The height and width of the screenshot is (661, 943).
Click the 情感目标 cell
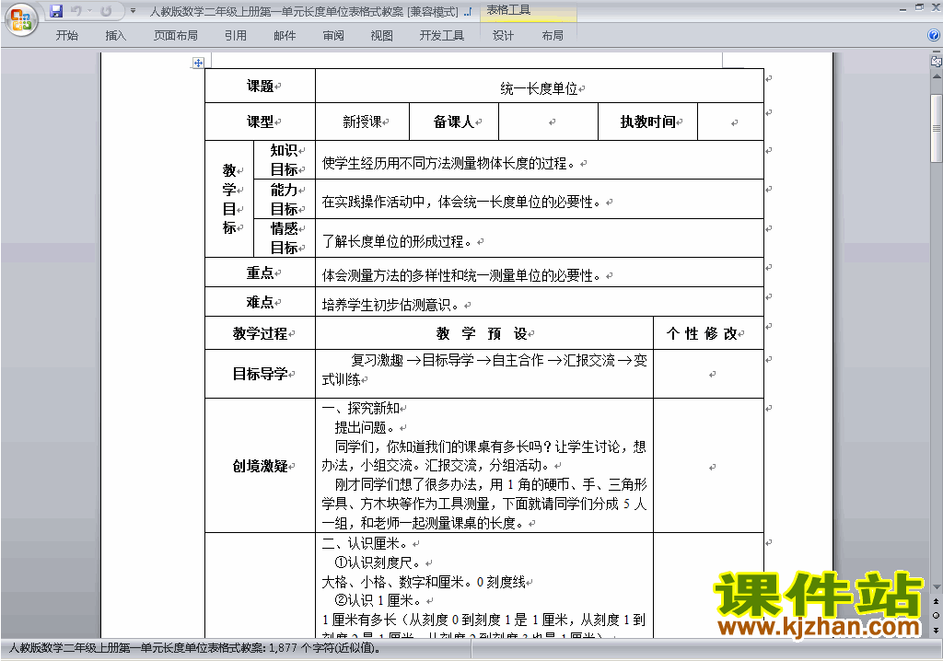pos(285,238)
